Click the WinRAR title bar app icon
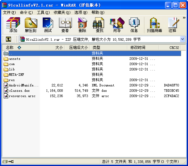This screenshot has width=188, height=166. pyautogui.click(x=4, y=5)
